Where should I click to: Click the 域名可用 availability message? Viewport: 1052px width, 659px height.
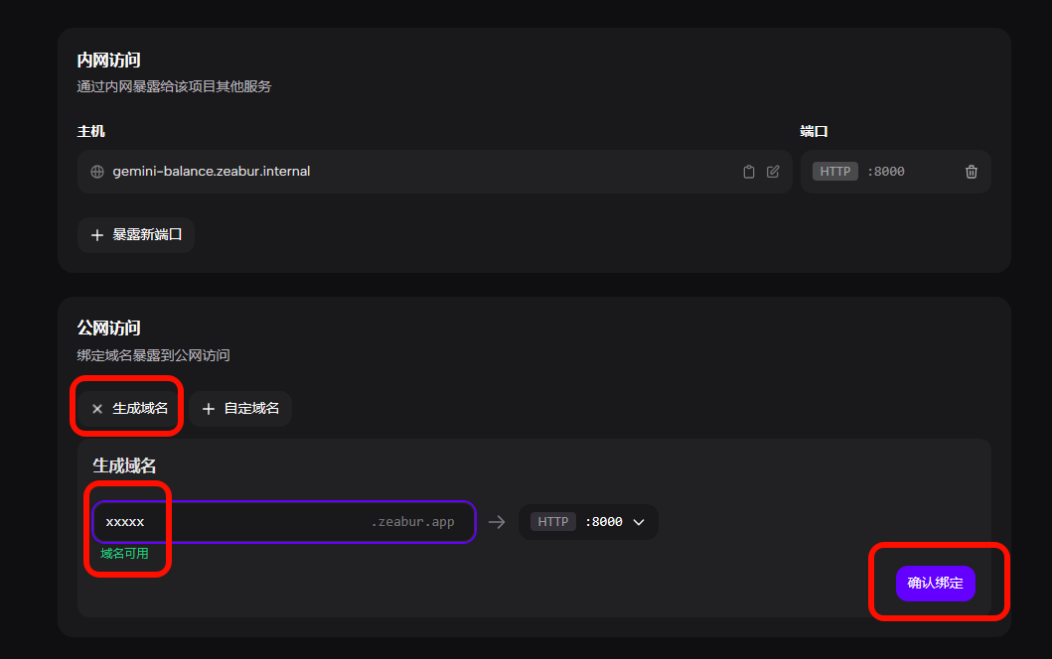tap(124, 554)
